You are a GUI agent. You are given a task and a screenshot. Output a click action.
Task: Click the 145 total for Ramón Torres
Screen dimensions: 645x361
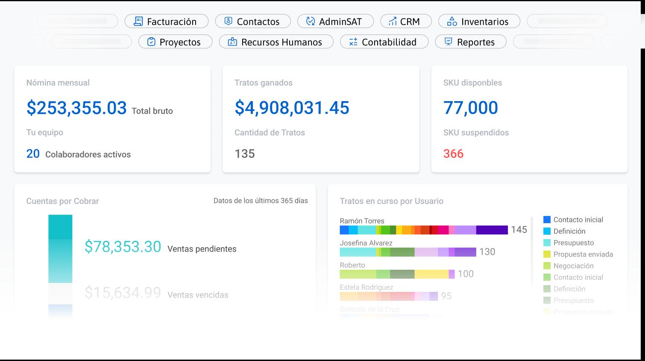(x=519, y=230)
